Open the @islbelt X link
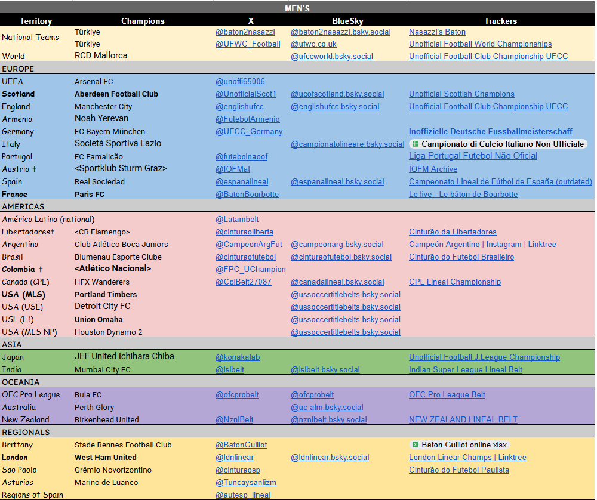Image resolution: width=597 pixels, height=500 pixels. pyautogui.click(x=230, y=371)
